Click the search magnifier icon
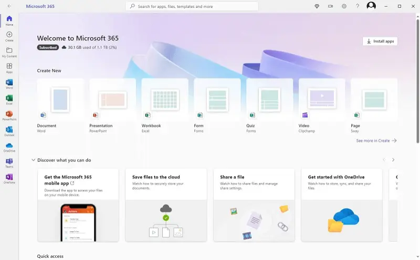Viewport: 420px width, 260px height. tap(132, 6)
